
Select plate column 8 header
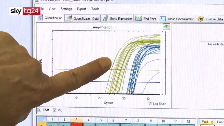click(x=138, y=121)
